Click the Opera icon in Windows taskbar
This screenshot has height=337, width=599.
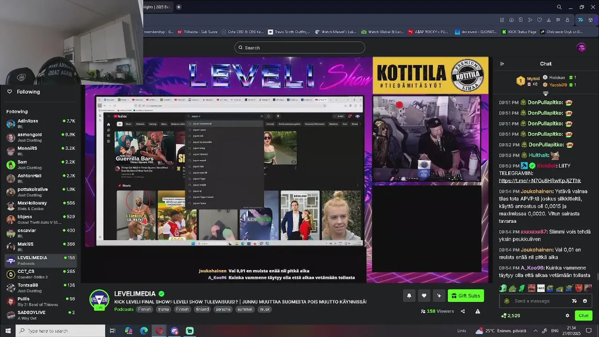tap(160, 331)
